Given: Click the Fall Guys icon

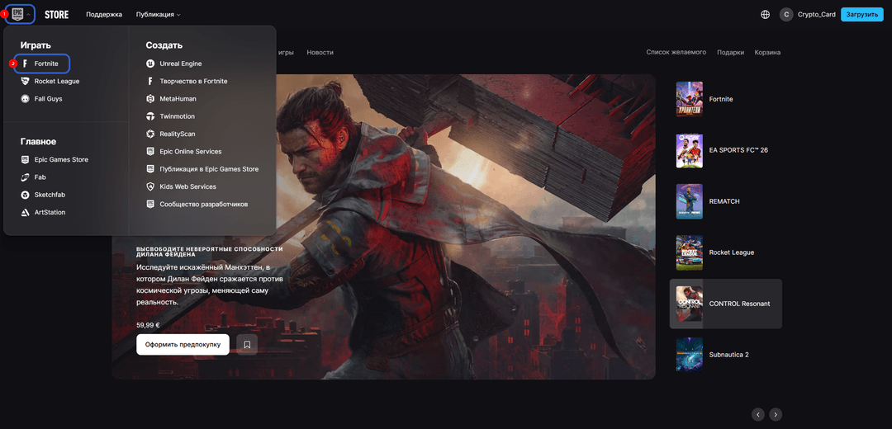Looking at the screenshot, I should 25,99.
